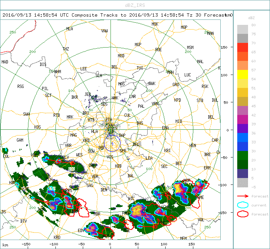Click the KPD station label
The image size is (270, 249).
pyautogui.click(x=177, y=100)
